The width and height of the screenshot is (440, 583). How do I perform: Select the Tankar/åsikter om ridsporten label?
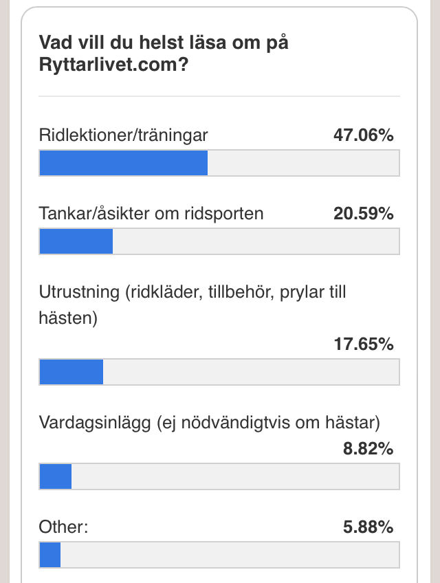pos(151,214)
